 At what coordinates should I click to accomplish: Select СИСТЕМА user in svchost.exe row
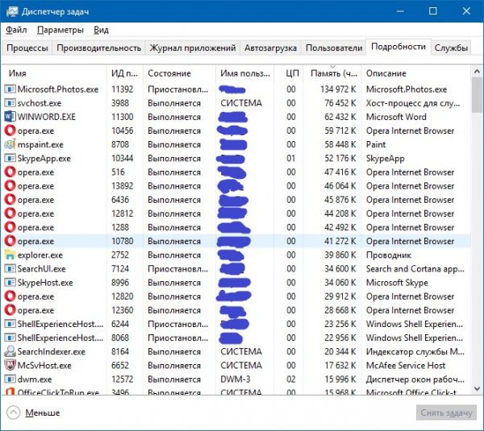point(241,103)
